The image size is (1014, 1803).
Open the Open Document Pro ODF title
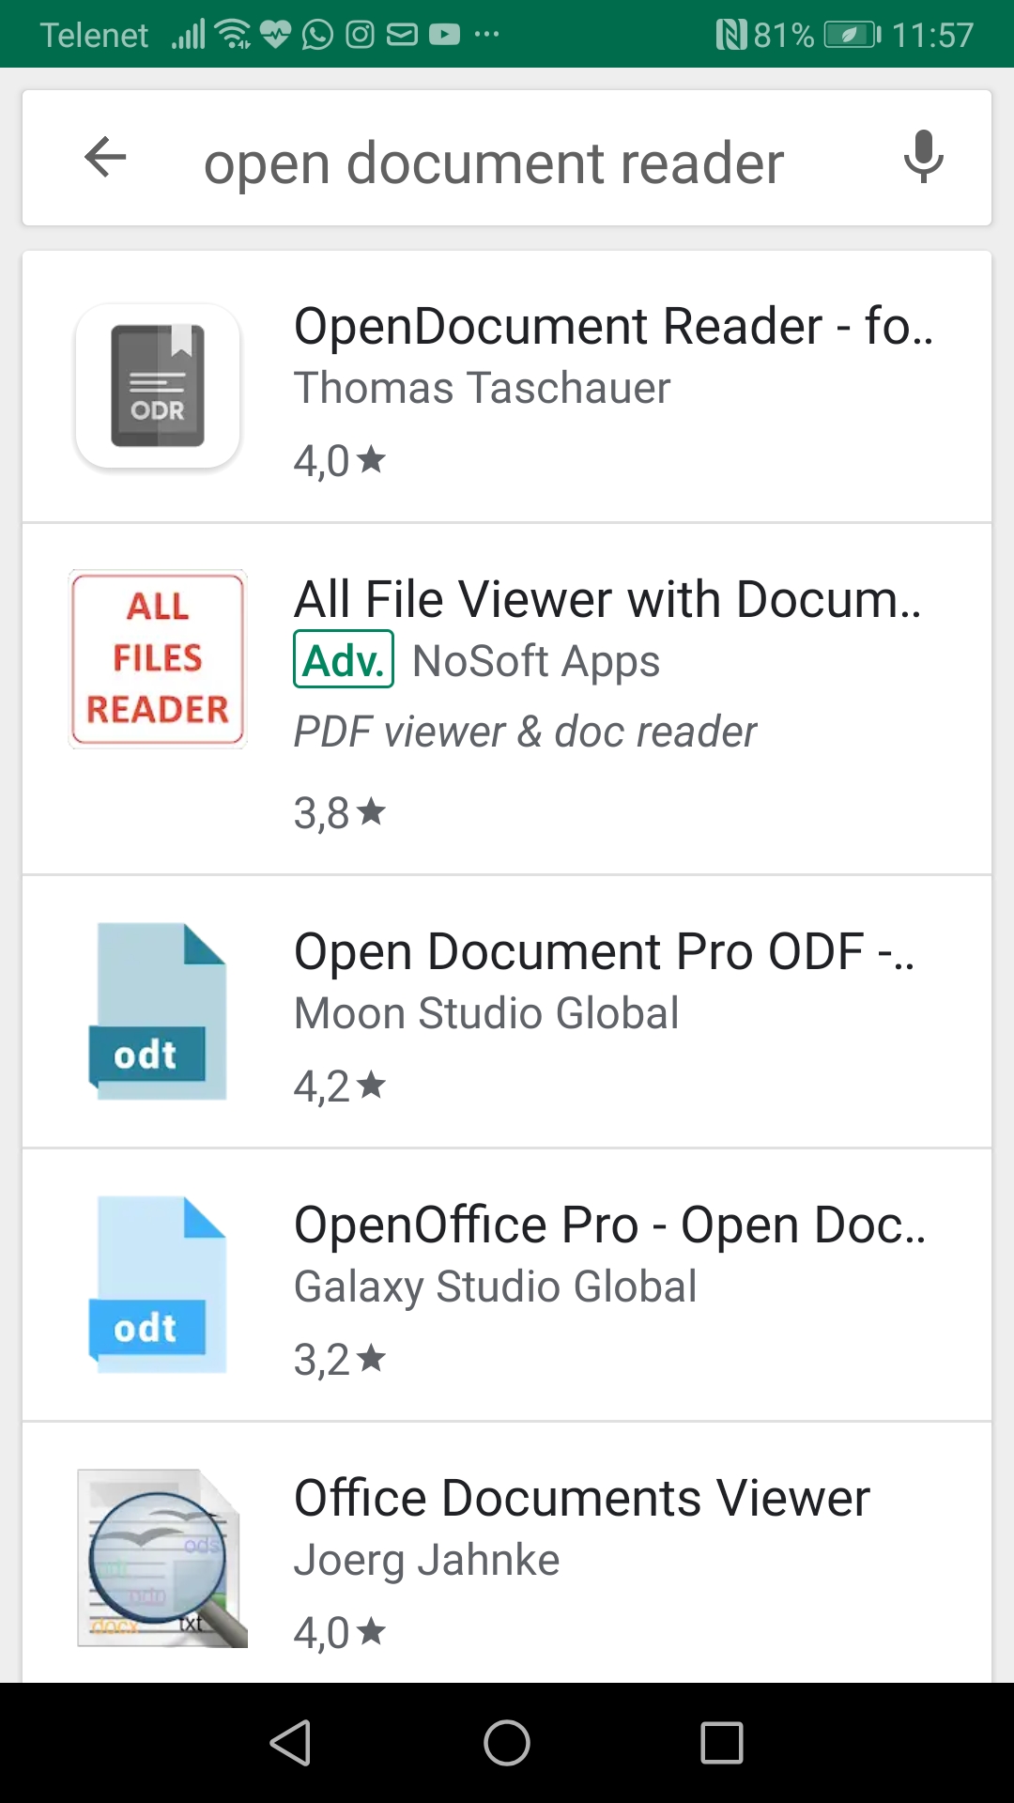pos(604,951)
